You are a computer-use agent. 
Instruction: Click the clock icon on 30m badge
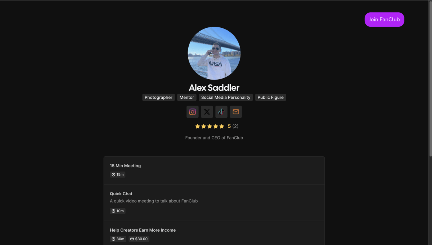(113, 239)
